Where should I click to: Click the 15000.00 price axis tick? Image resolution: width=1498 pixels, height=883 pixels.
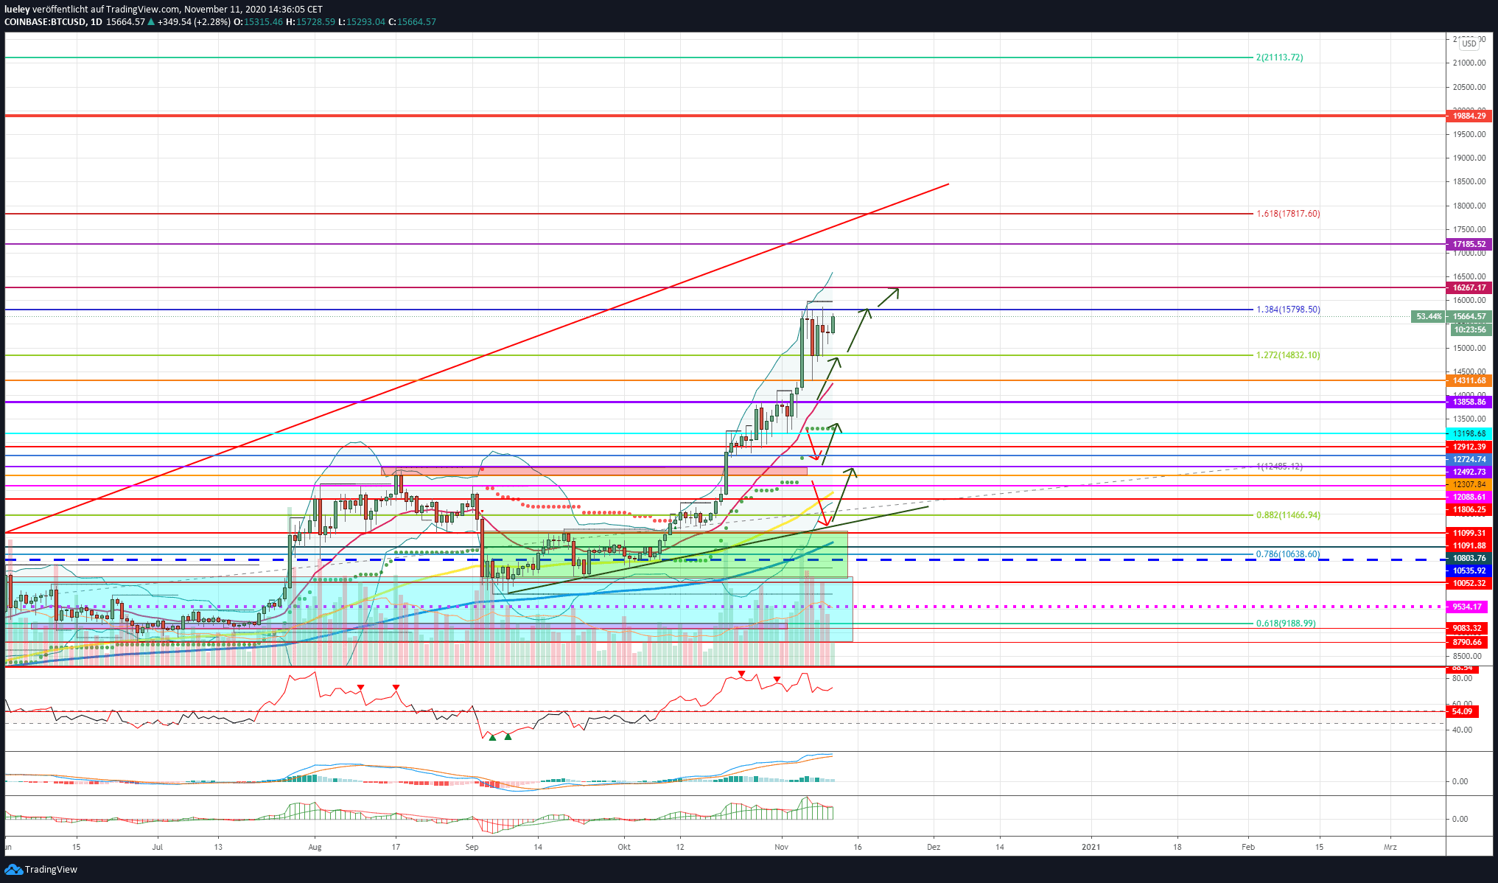[x=1469, y=348]
